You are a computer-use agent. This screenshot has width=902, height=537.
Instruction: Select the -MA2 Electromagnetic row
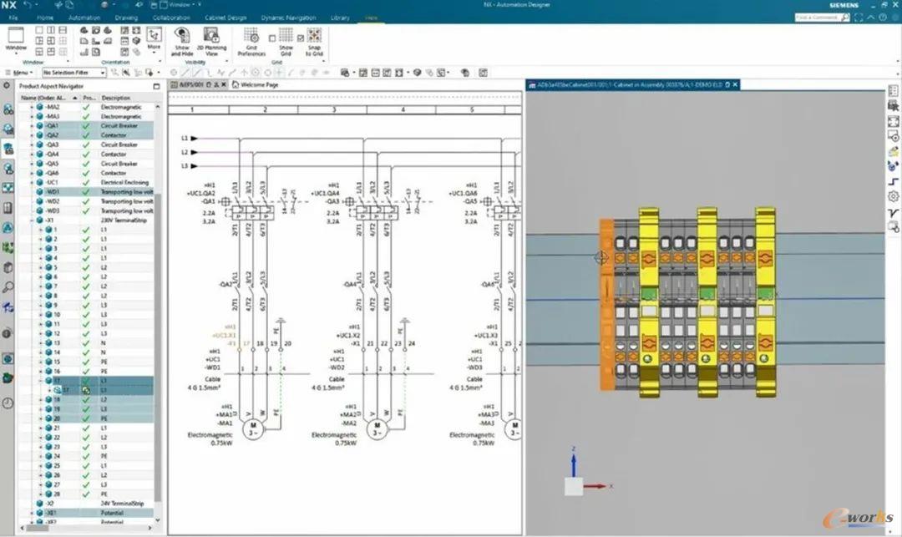pos(86,107)
